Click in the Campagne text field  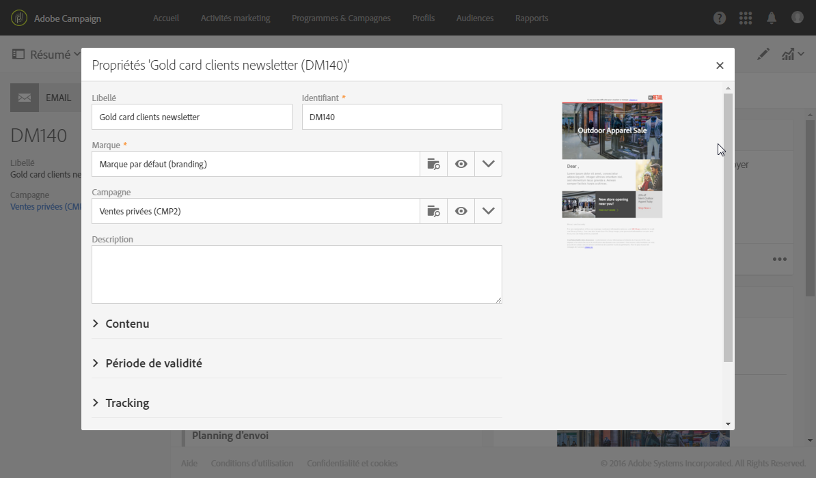[x=256, y=211]
